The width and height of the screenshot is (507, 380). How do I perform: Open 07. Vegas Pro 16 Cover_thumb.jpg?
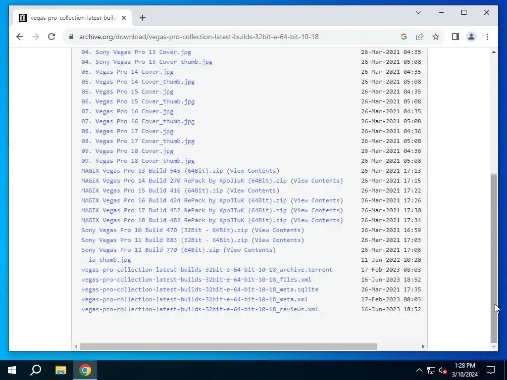138,121
